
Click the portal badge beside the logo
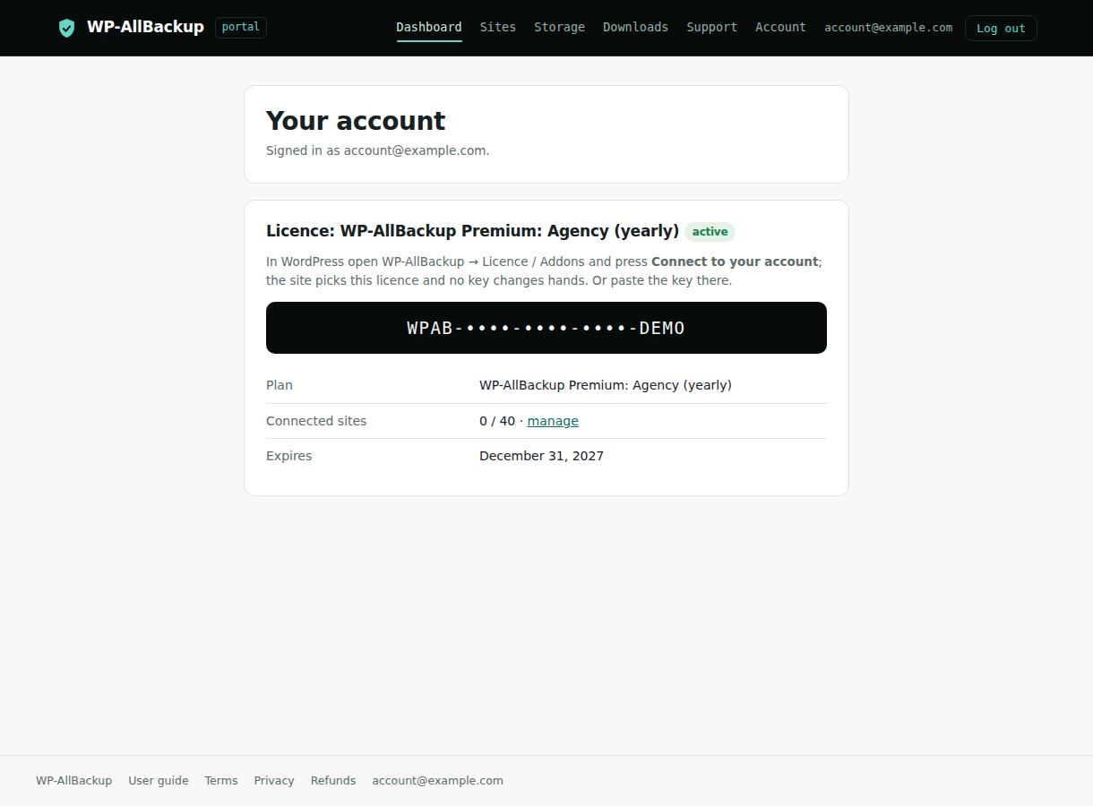point(241,27)
